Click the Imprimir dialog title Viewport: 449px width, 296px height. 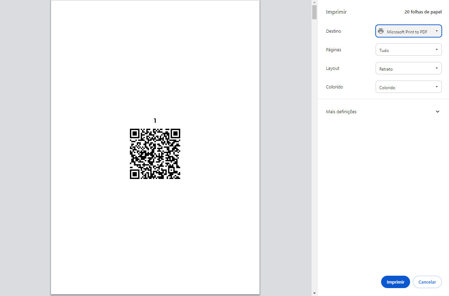[x=336, y=12]
